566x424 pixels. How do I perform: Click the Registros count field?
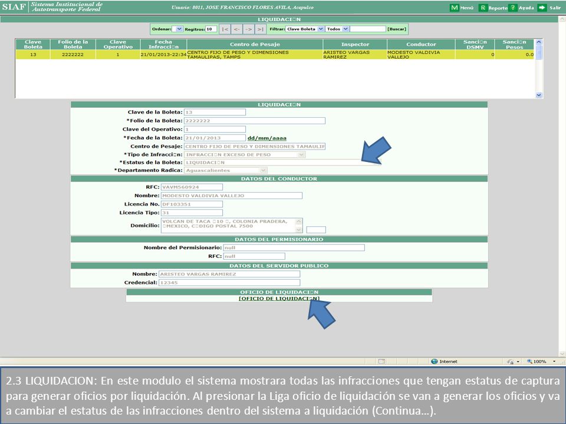tap(211, 29)
